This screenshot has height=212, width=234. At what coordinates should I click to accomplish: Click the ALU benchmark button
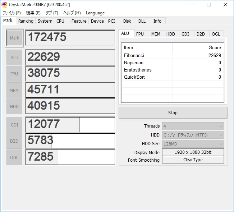point(14,57)
